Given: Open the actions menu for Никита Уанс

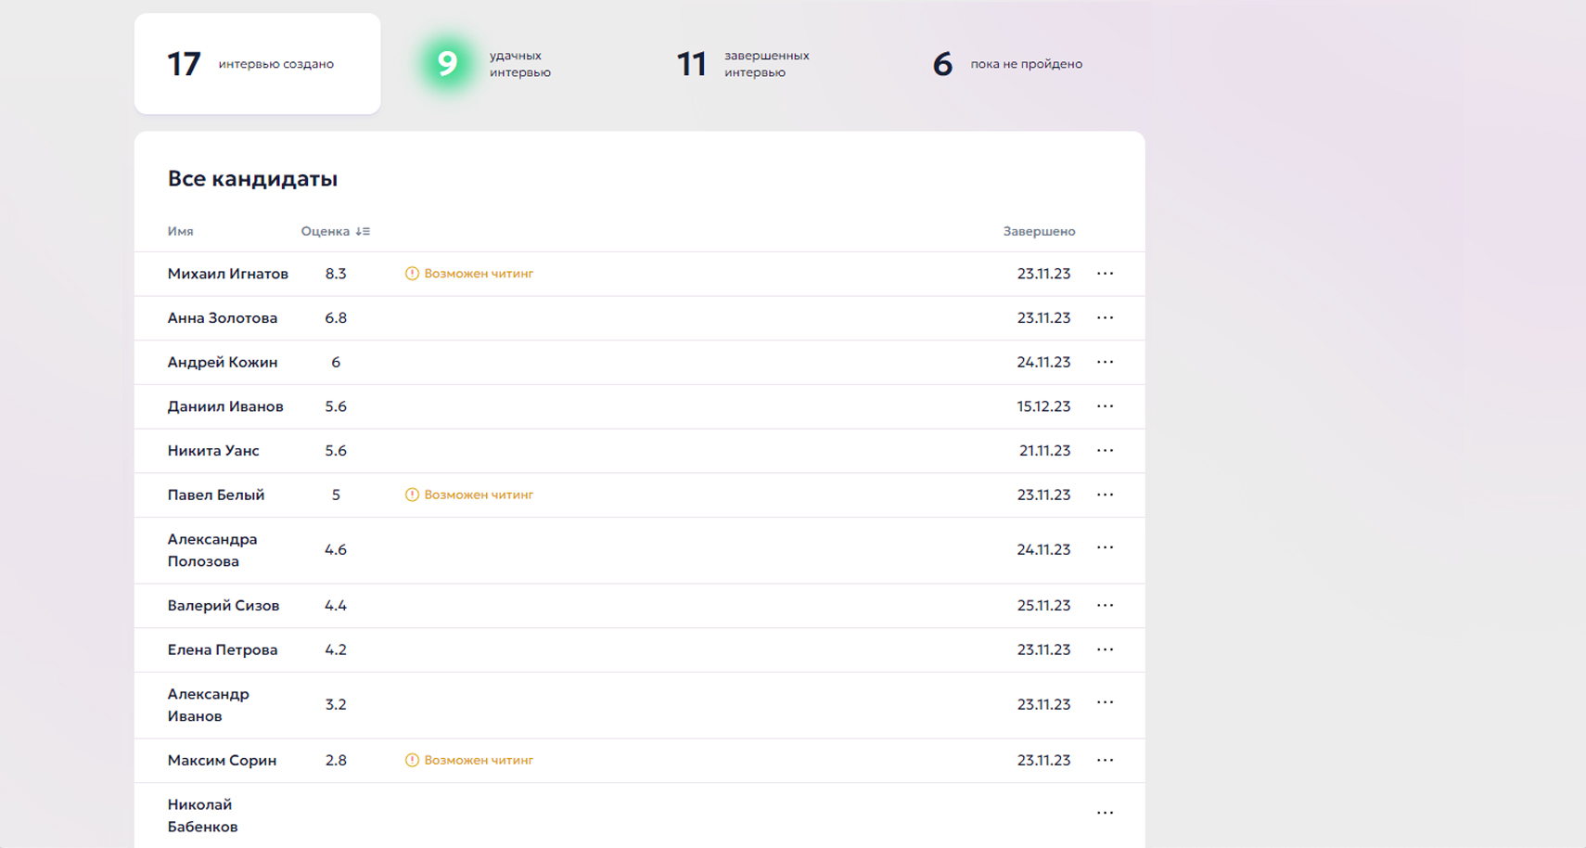Looking at the screenshot, I should [1105, 451].
